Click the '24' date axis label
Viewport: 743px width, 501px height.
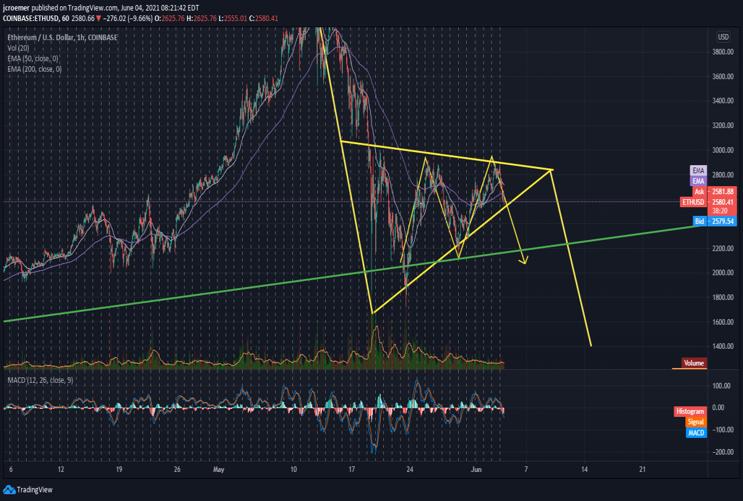(409, 469)
